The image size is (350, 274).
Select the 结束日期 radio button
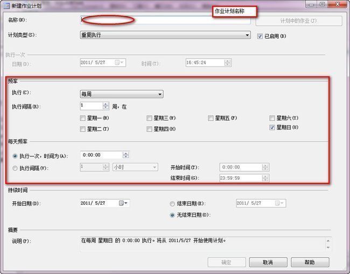tap(172, 204)
